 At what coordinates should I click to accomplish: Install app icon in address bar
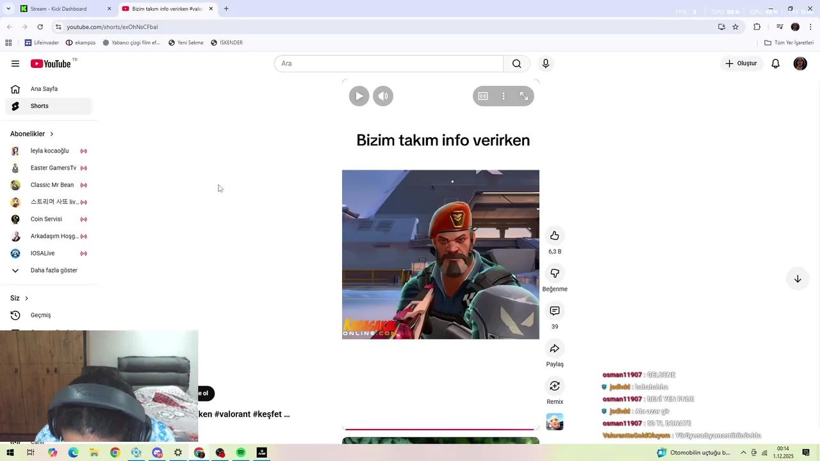point(721,27)
